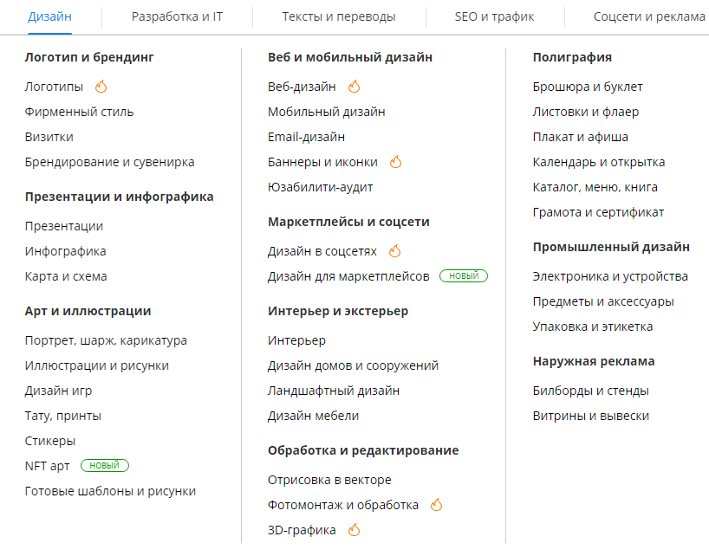Click the Билборды и стенды link
This screenshot has width=709, height=556.
(x=590, y=391)
